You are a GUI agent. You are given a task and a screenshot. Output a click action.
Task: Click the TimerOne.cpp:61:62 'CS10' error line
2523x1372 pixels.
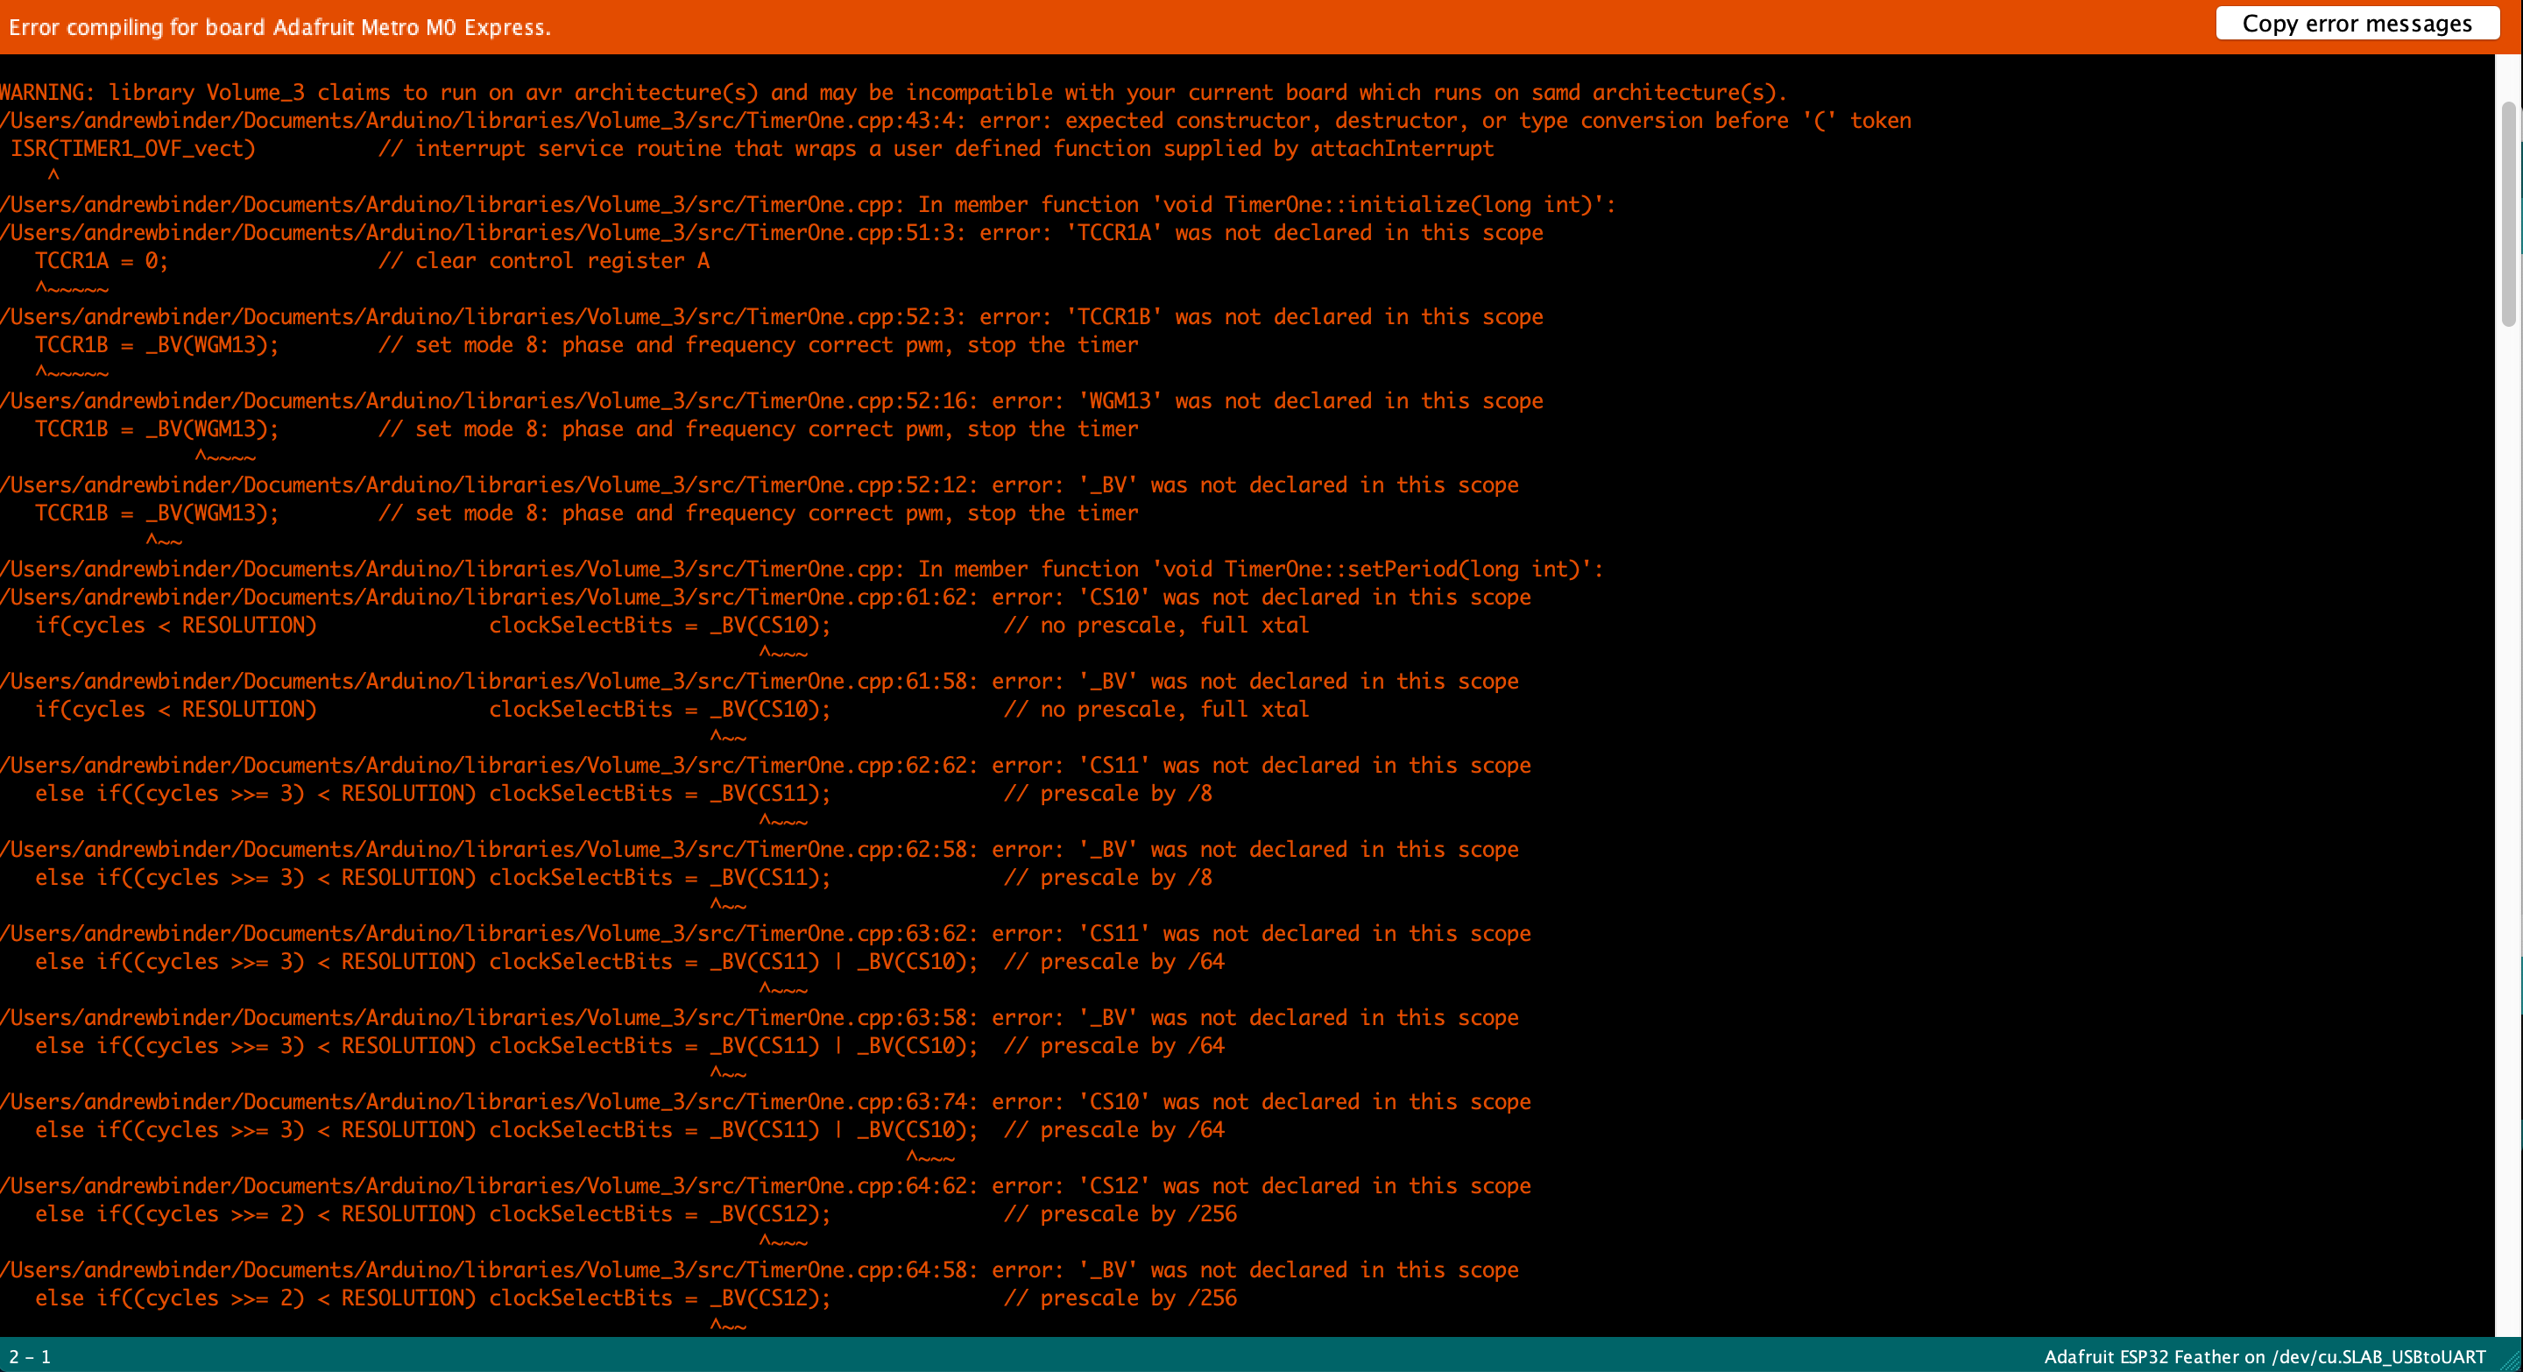tap(766, 598)
